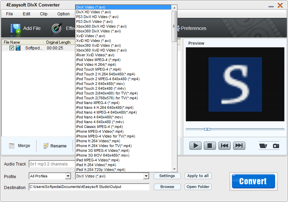This screenshot has height=202, width=288.
Task: Take a snapshot with the camera icon
Action: pyautogui.click(x=276, y=146)
